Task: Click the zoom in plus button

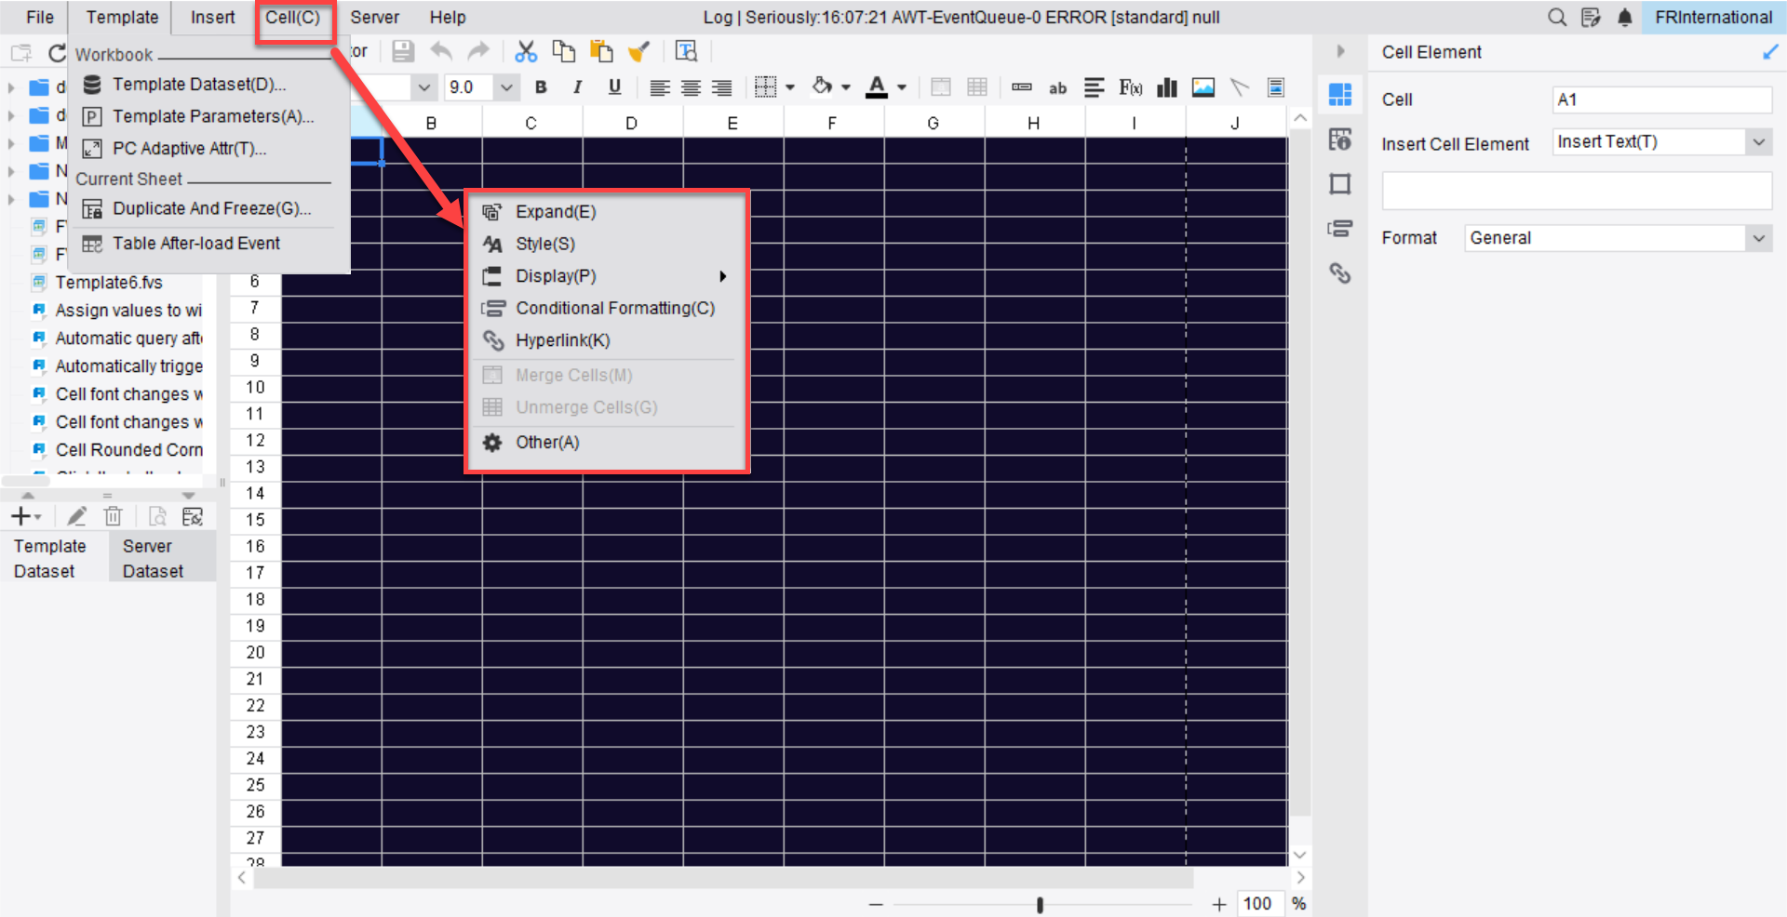Action: click(1219, 904)
